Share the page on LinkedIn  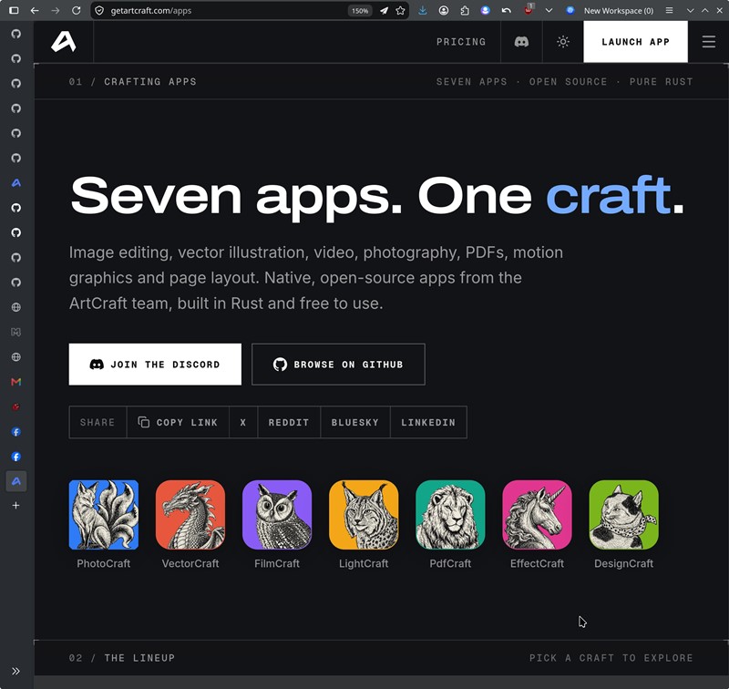(428, 422)
